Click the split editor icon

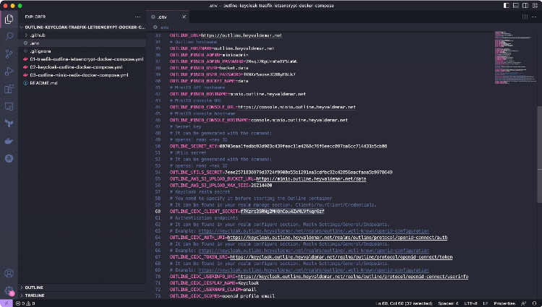pyautogui.click(x=525, y=17)
